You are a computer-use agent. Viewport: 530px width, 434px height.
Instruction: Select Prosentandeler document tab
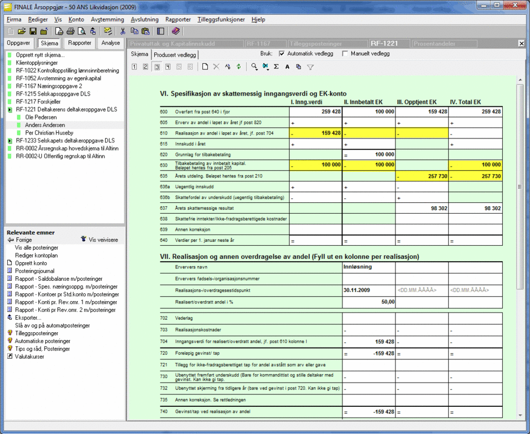444,44
